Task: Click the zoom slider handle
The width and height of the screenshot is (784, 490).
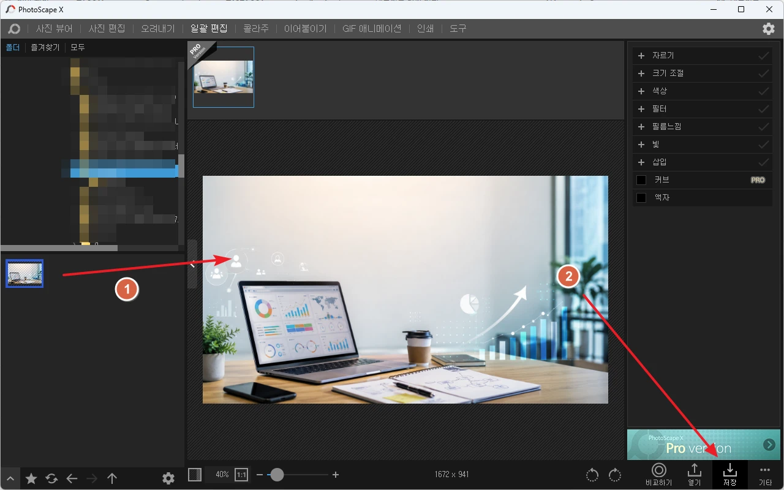Action: point(277,475)
